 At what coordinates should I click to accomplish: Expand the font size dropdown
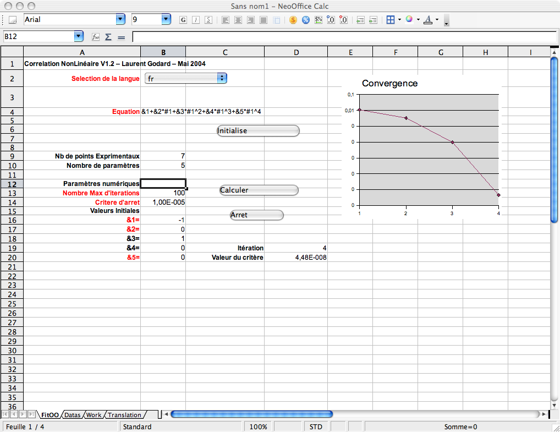[166, 19]
